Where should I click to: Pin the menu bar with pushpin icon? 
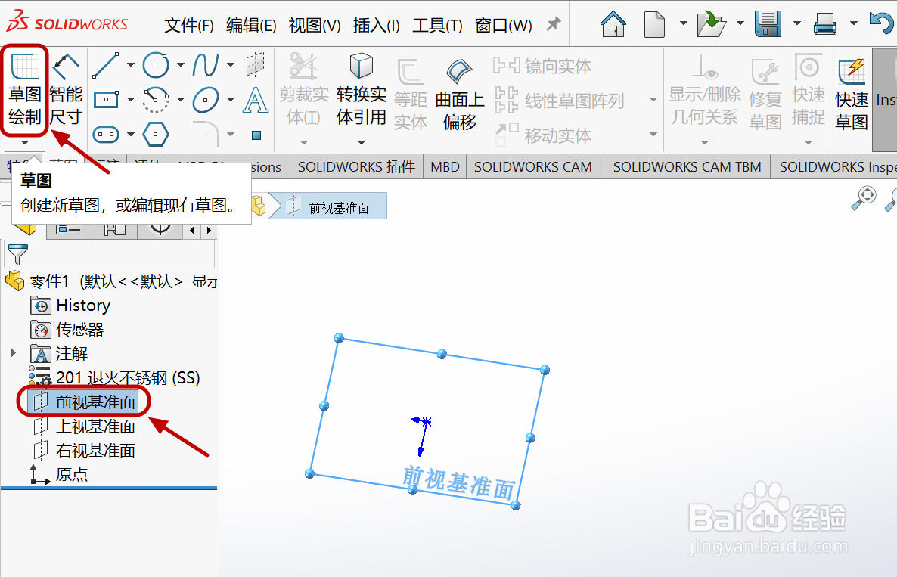[553, 24]
